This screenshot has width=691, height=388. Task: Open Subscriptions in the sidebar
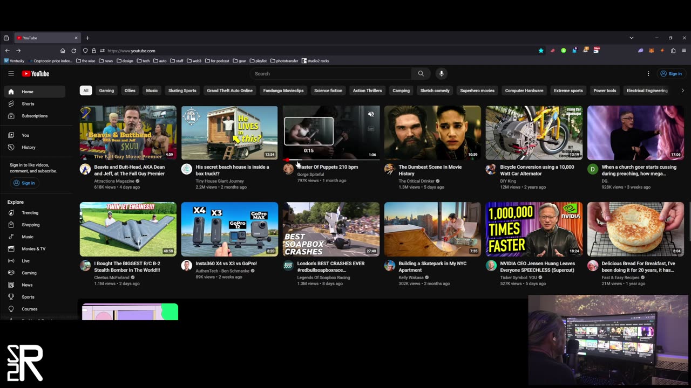35,116
